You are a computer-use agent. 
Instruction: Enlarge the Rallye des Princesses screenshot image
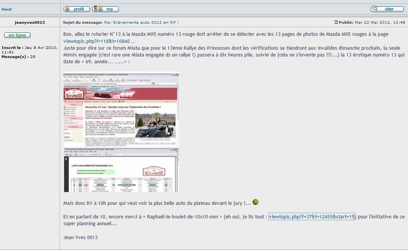(x=121, y=132)
